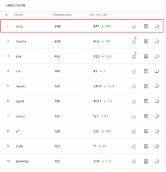
Task: Select the trending word ark
Action: (18, 71)
